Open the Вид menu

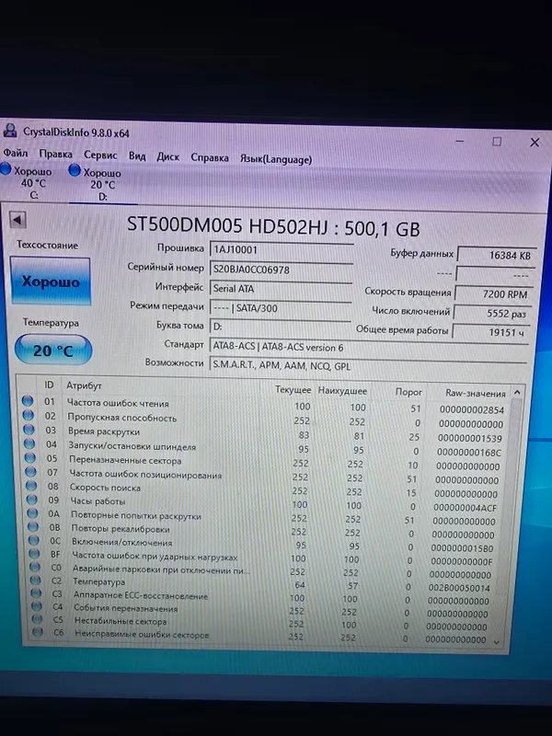coord(137,155)
